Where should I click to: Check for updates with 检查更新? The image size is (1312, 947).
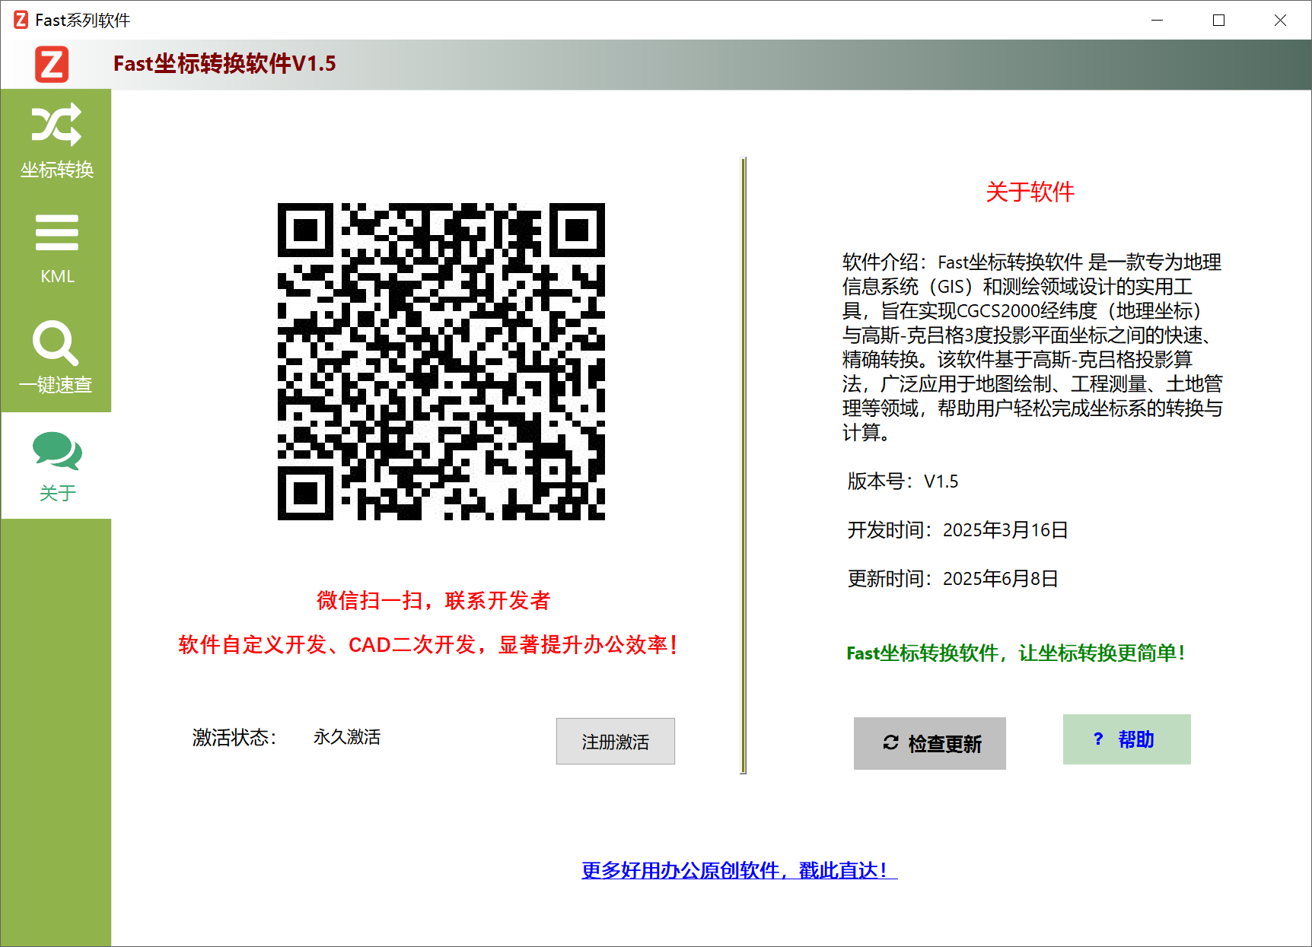pyautogui.click(x=929, y=743)
